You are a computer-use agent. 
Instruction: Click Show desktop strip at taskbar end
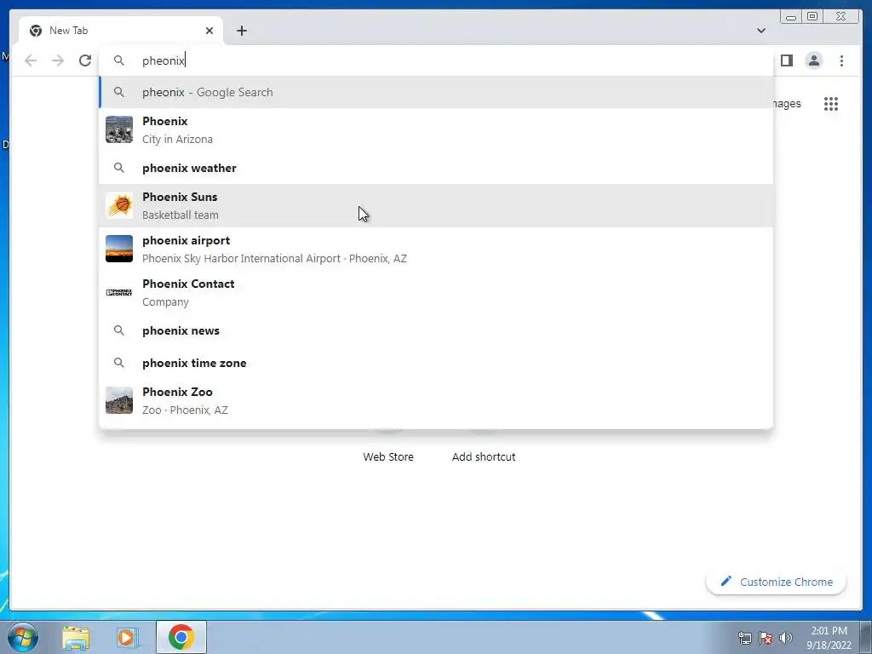click(x=865, y=637)
